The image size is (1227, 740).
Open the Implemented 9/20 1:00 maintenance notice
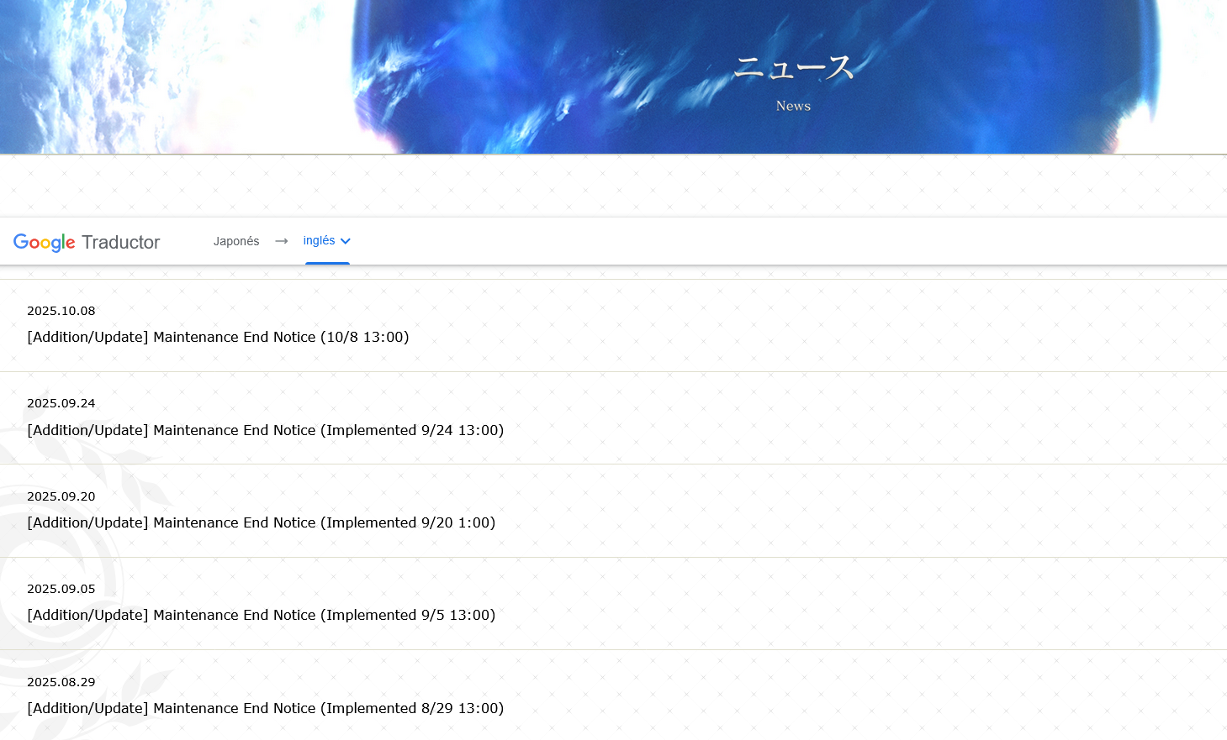point(262,522)
